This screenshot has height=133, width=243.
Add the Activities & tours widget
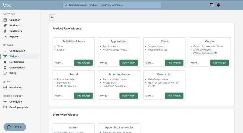(83, 63)
